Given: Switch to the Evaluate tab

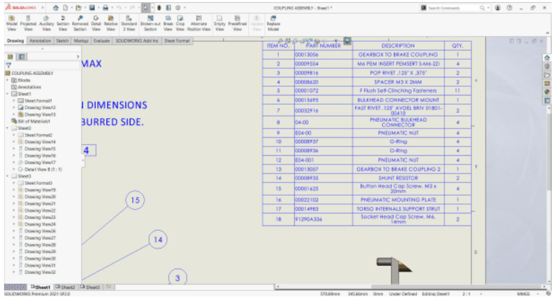Looking at the screenshot, I should pyautogui.click(x=101, y=40).
